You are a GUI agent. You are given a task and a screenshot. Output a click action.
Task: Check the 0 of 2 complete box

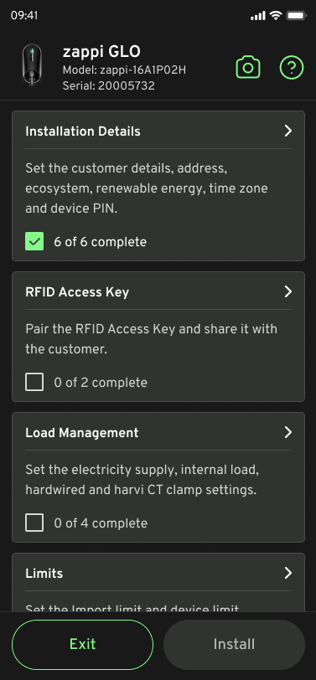[x=34, y=383]
